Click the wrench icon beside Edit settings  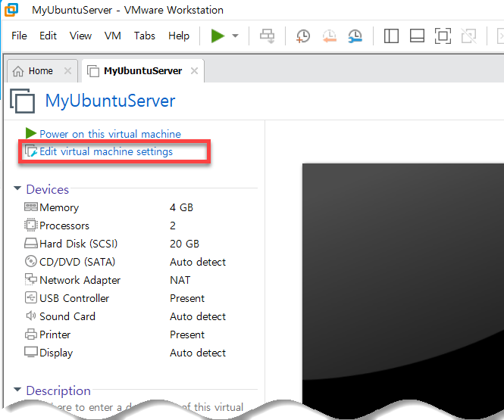click(31, 151)
